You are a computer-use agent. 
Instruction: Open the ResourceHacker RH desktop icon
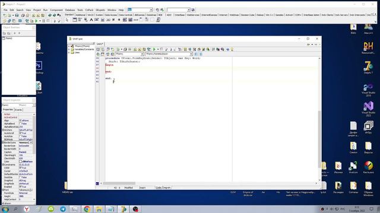coord(368,47)
